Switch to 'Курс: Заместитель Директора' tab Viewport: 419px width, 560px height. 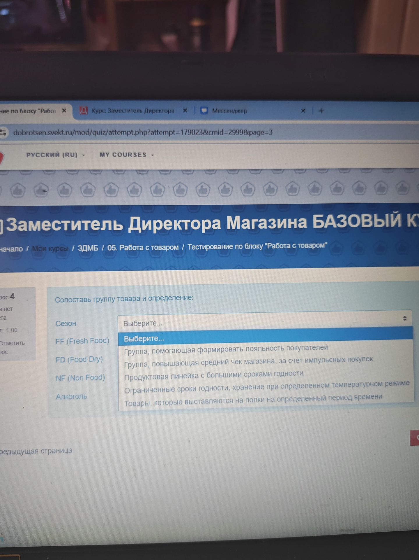pos(133,111)
